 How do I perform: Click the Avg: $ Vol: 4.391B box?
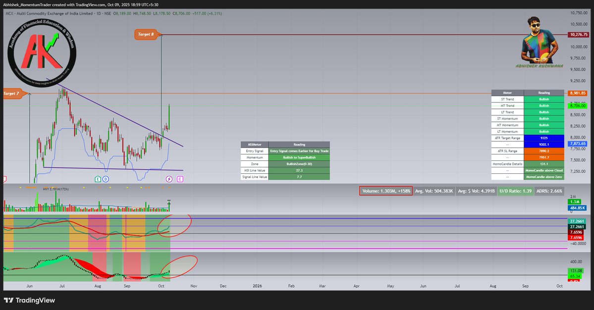pos(476,191)
